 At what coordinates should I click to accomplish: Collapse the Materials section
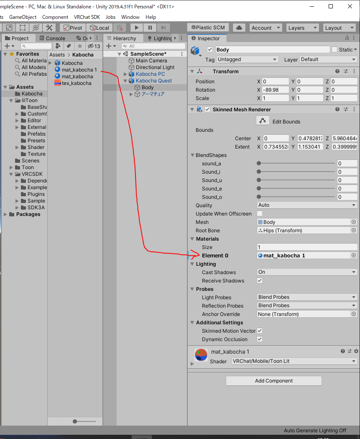click(x=192, y=239)
